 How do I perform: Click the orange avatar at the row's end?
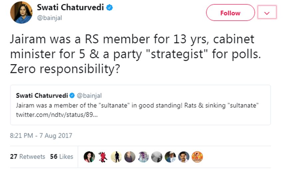197,157
